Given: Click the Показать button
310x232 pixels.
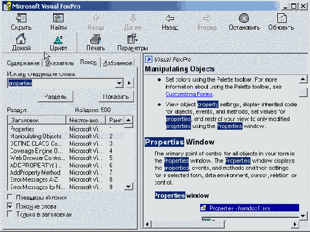Looking at the screenshot, I should 116,97.
